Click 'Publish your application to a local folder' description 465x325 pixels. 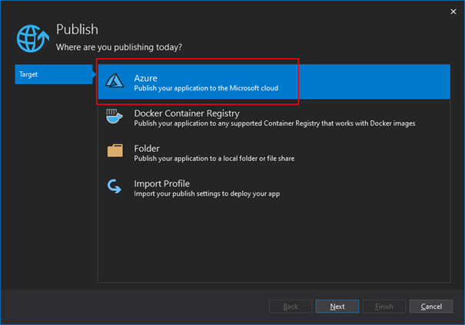214,159
